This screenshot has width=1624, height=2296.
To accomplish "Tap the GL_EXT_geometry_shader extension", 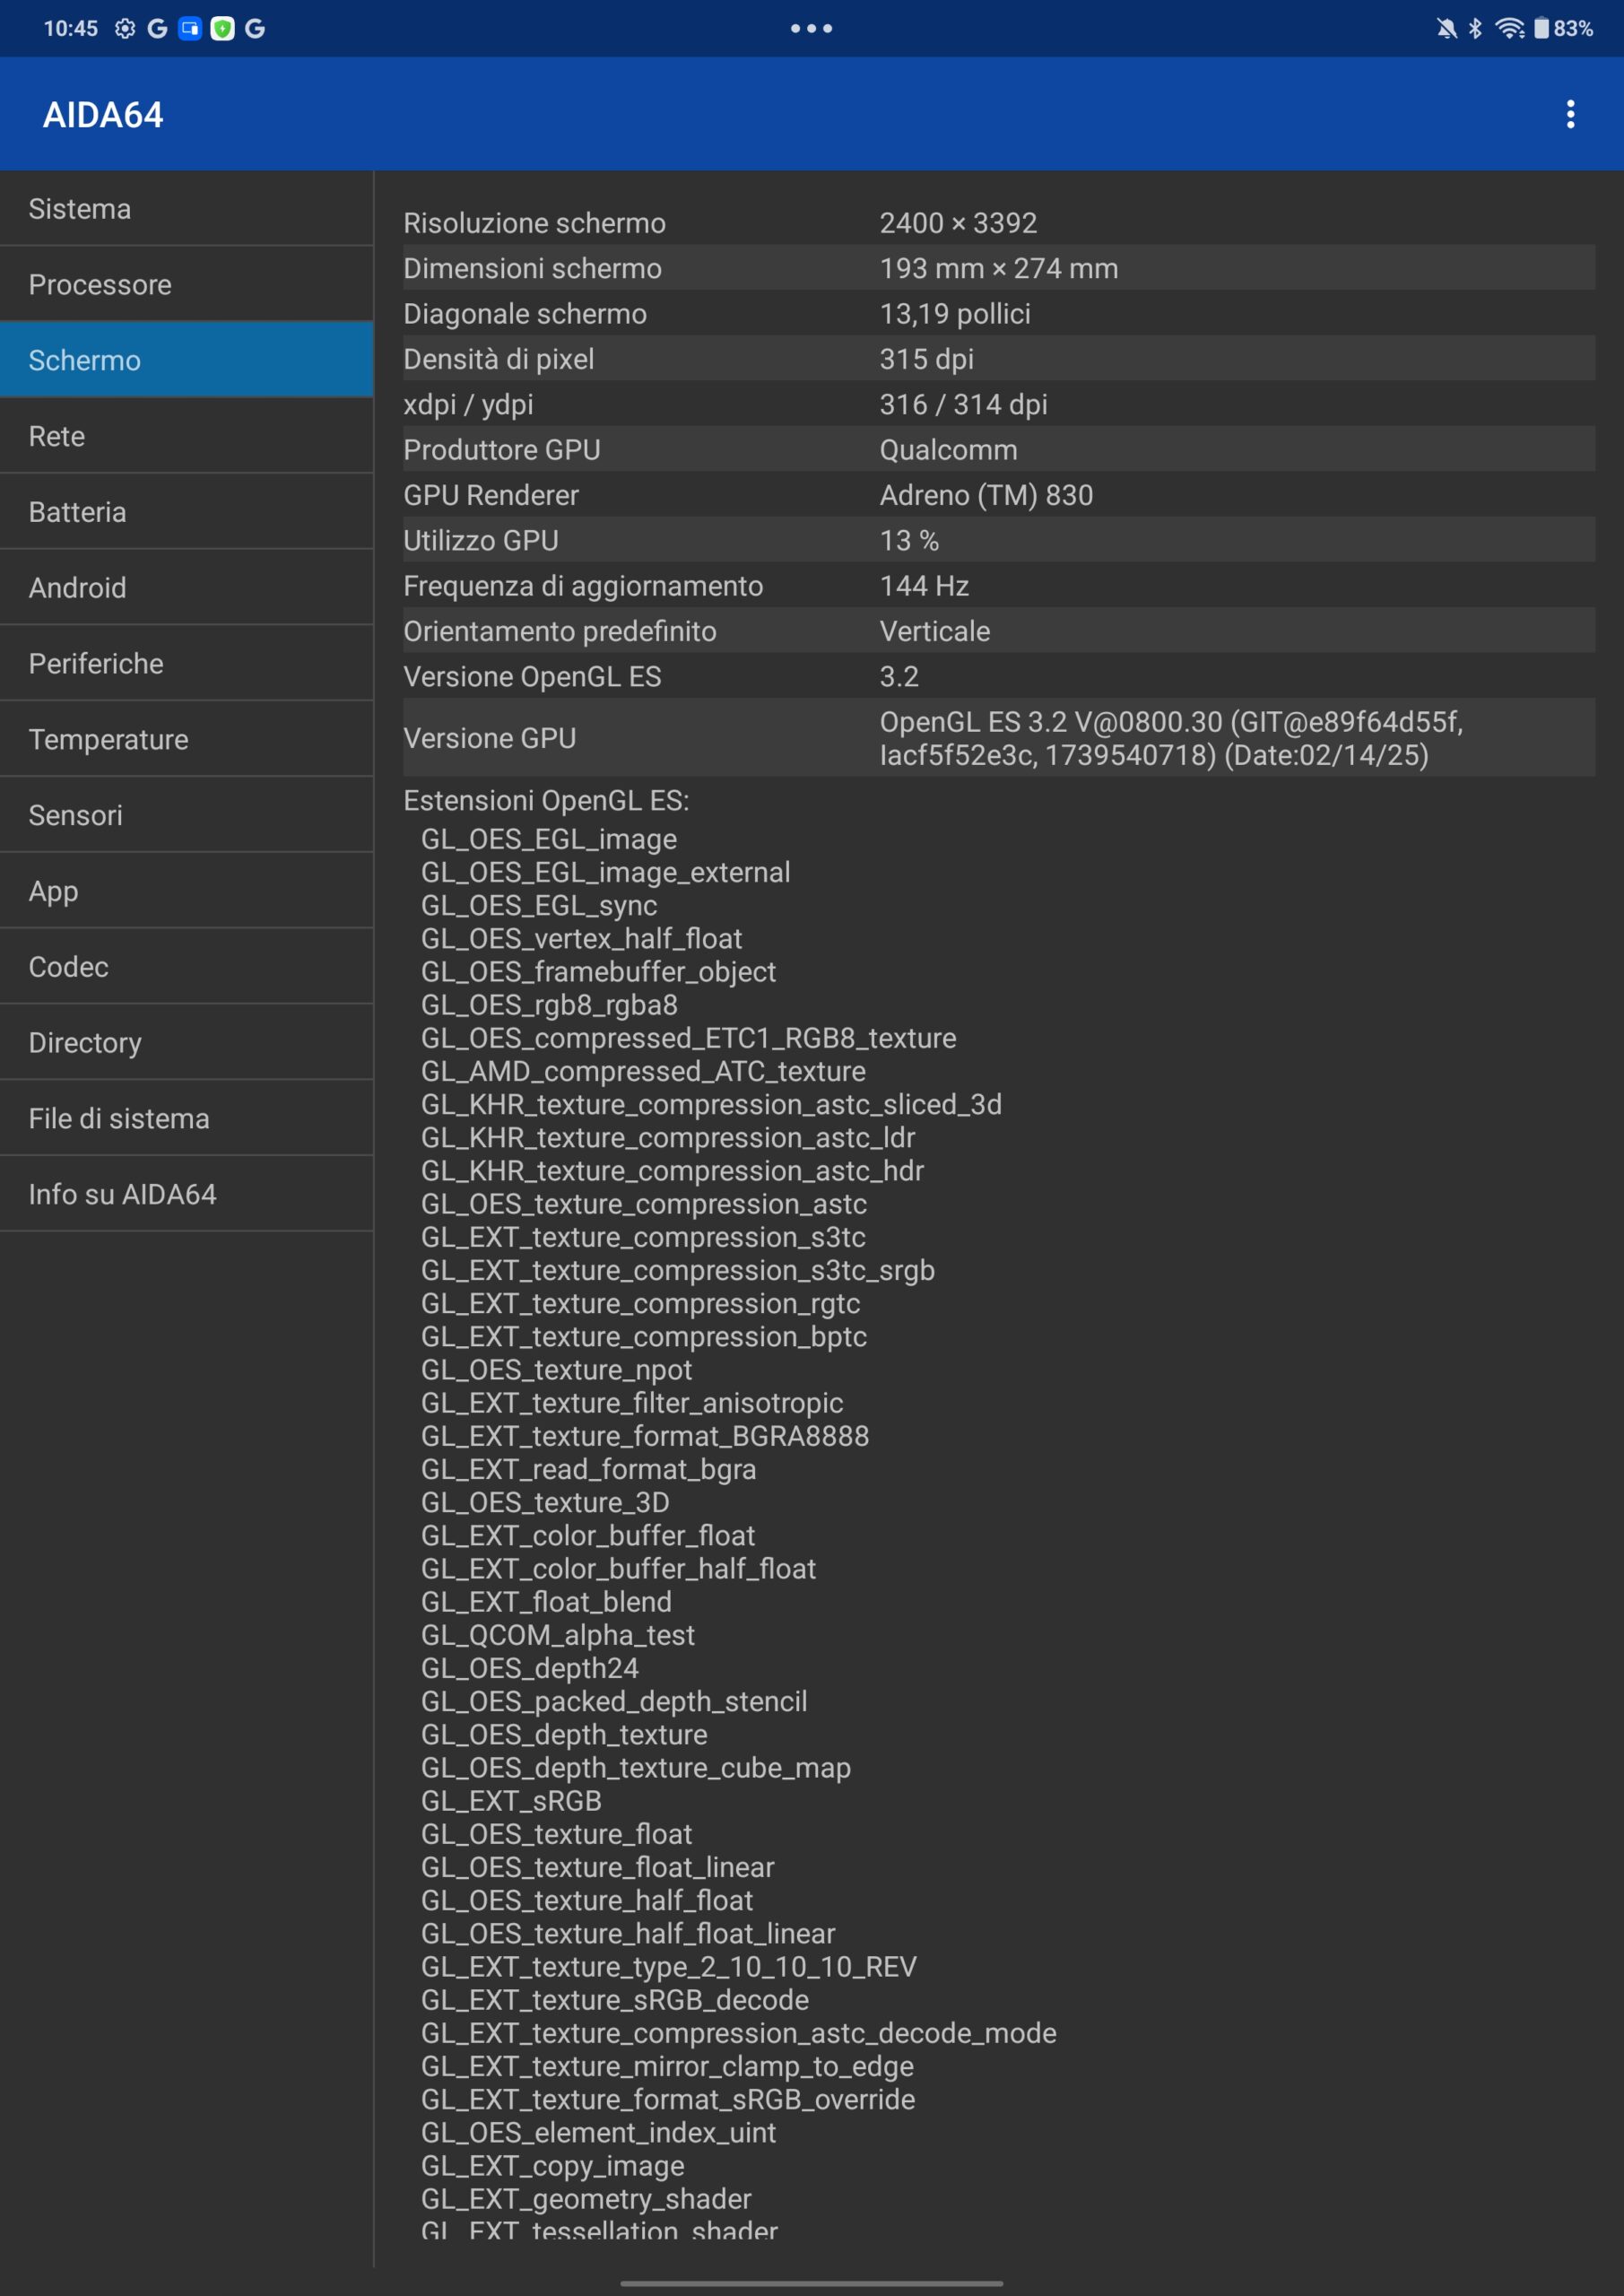I will coord(586,2199).
